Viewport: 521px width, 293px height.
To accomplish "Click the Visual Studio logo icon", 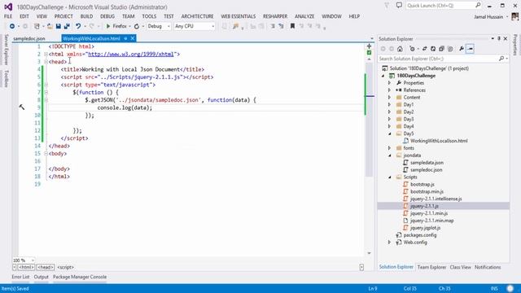I will point(8,7).
